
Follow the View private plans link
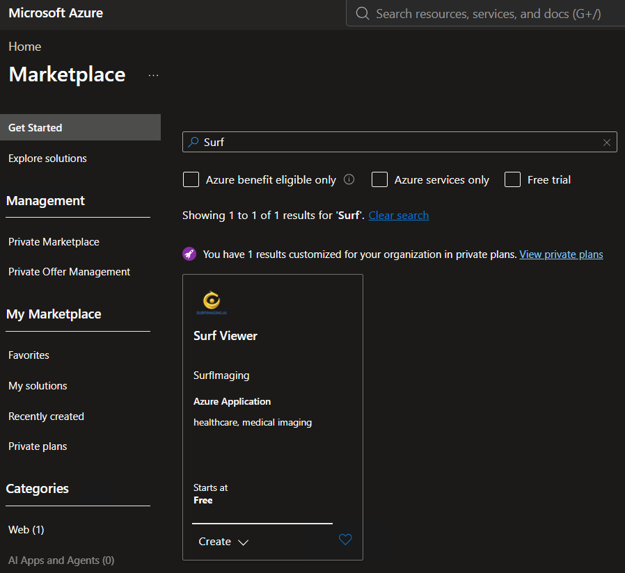click(x=561, y=255)
